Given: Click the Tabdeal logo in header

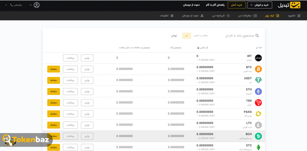Looking at the screenshot, I should click(x=289, y=5).
